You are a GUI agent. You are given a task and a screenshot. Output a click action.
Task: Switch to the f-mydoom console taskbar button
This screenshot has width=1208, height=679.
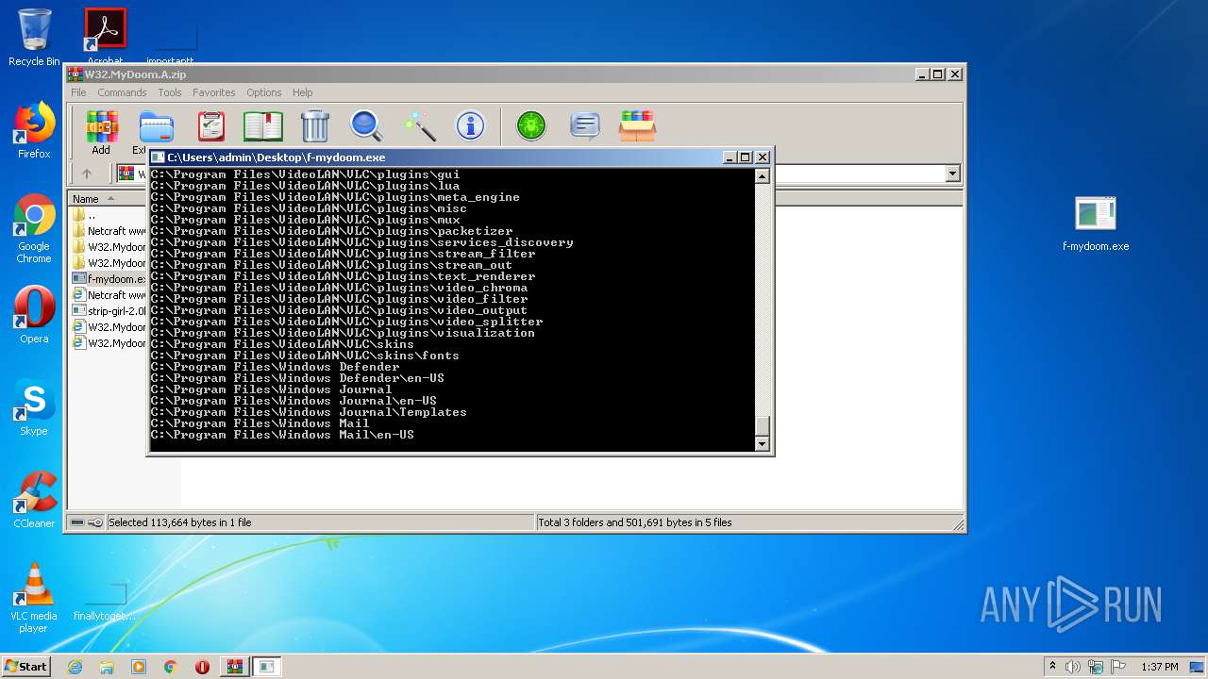267,667
